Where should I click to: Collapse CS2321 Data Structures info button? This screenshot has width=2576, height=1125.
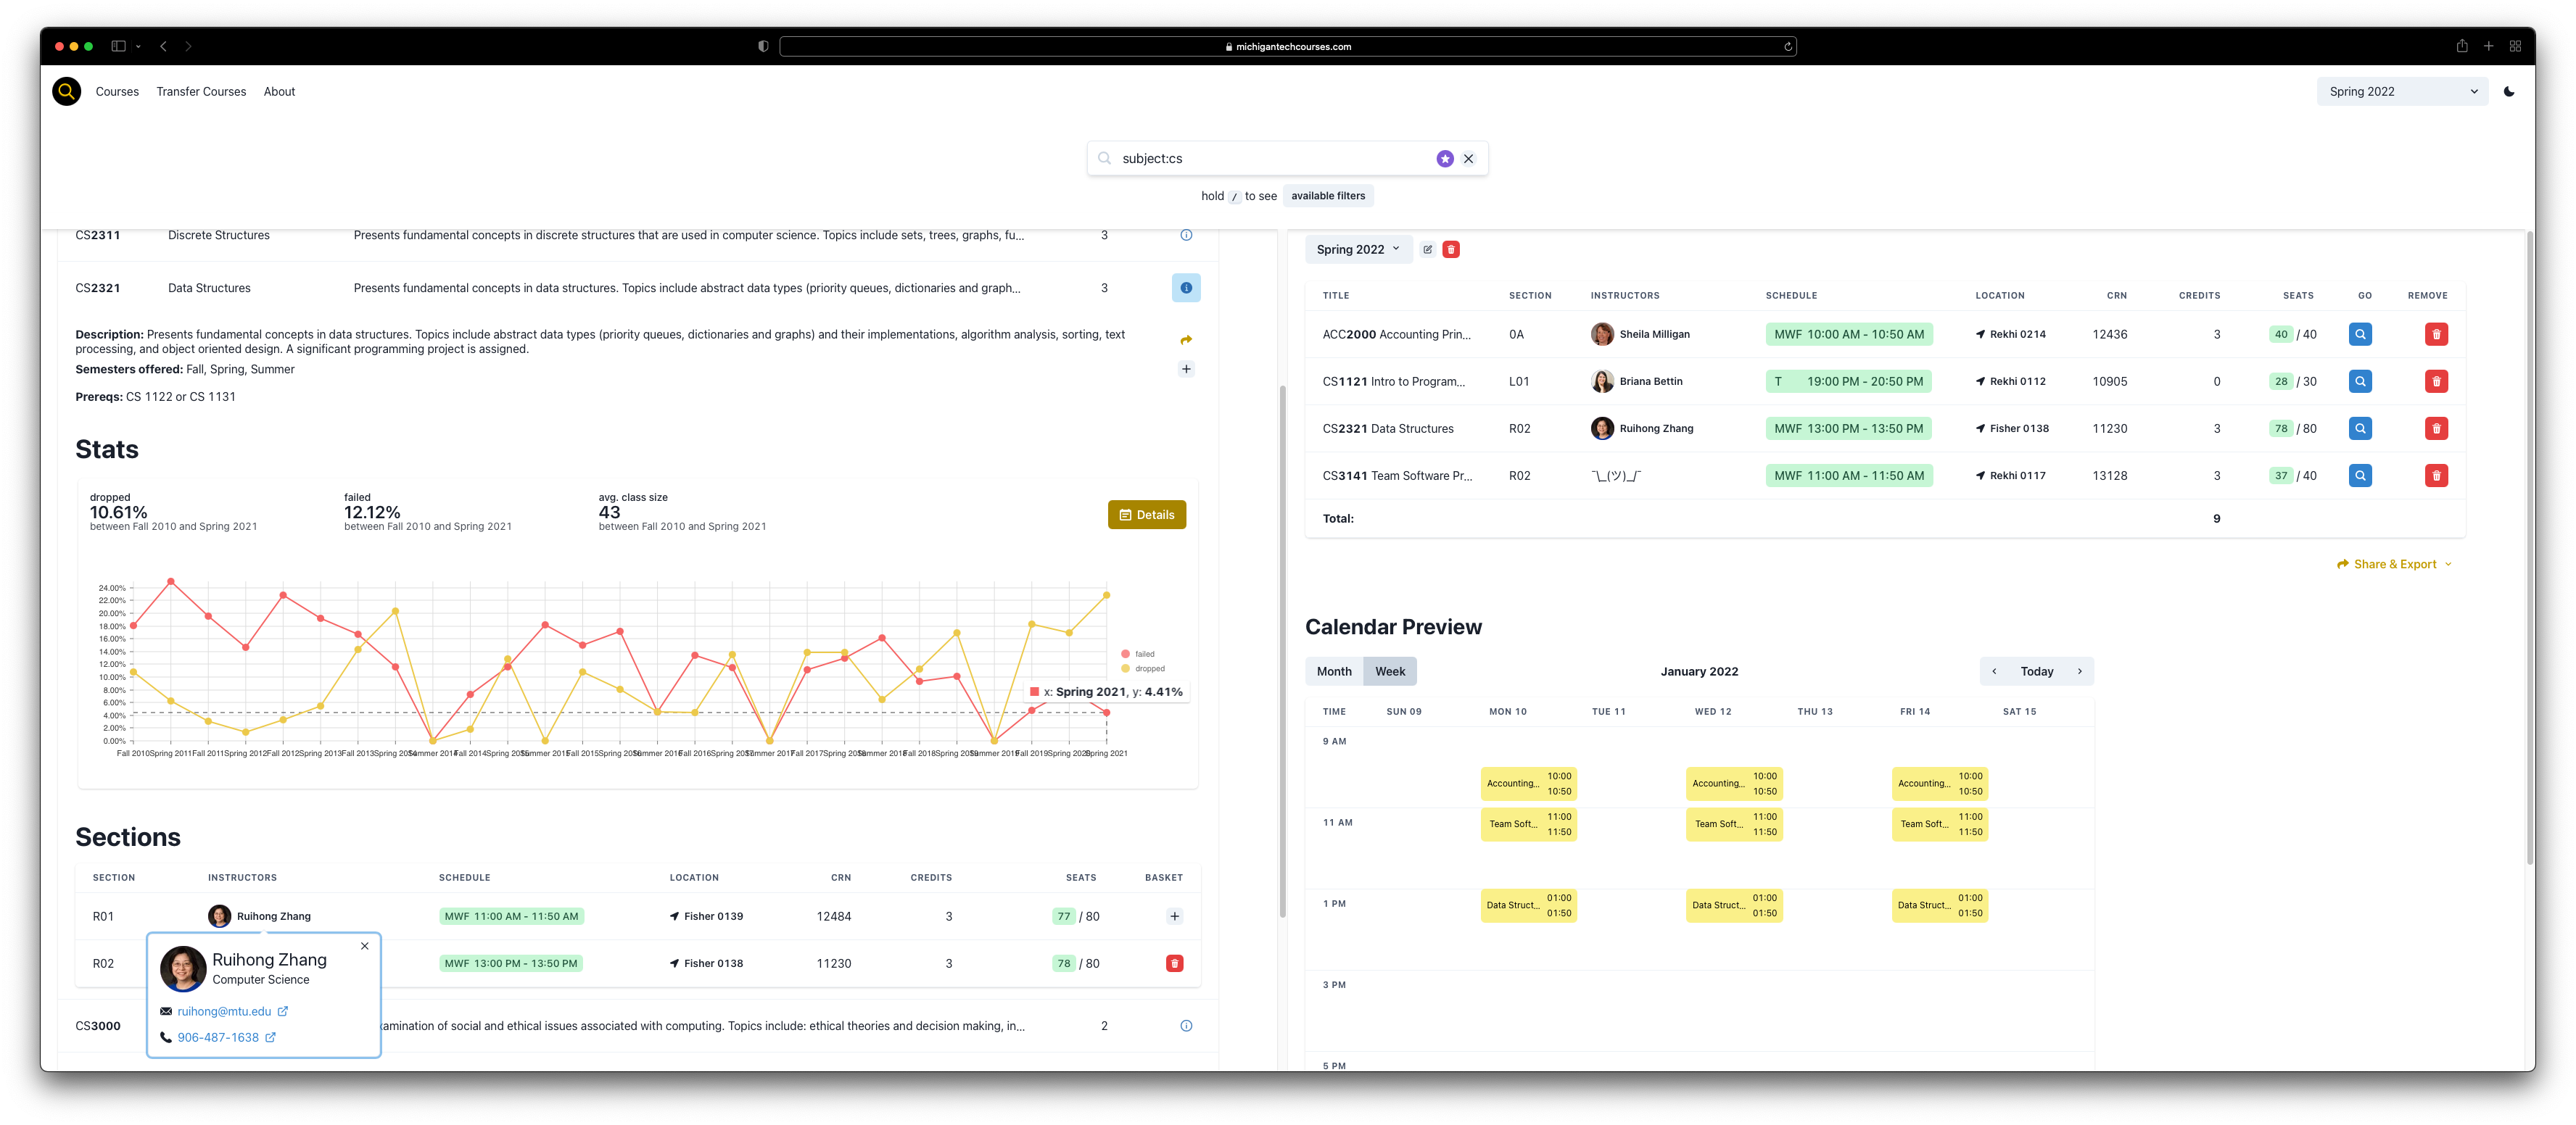click(1185, 288)
